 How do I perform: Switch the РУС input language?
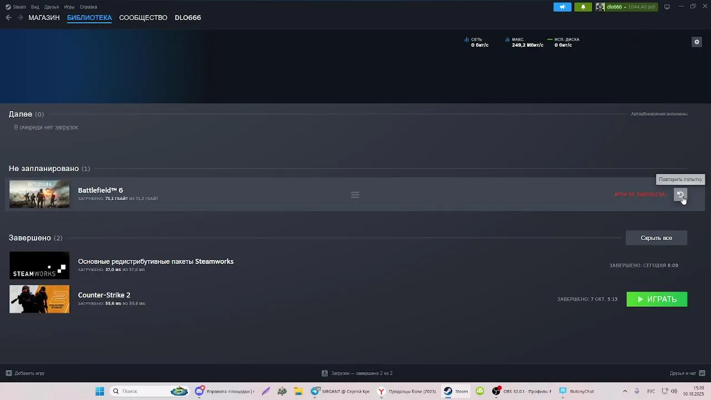click(651, 391)
